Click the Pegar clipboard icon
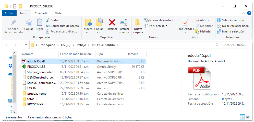Image resolution: width=254 pixels, height=122 pixels. (39, 23)
